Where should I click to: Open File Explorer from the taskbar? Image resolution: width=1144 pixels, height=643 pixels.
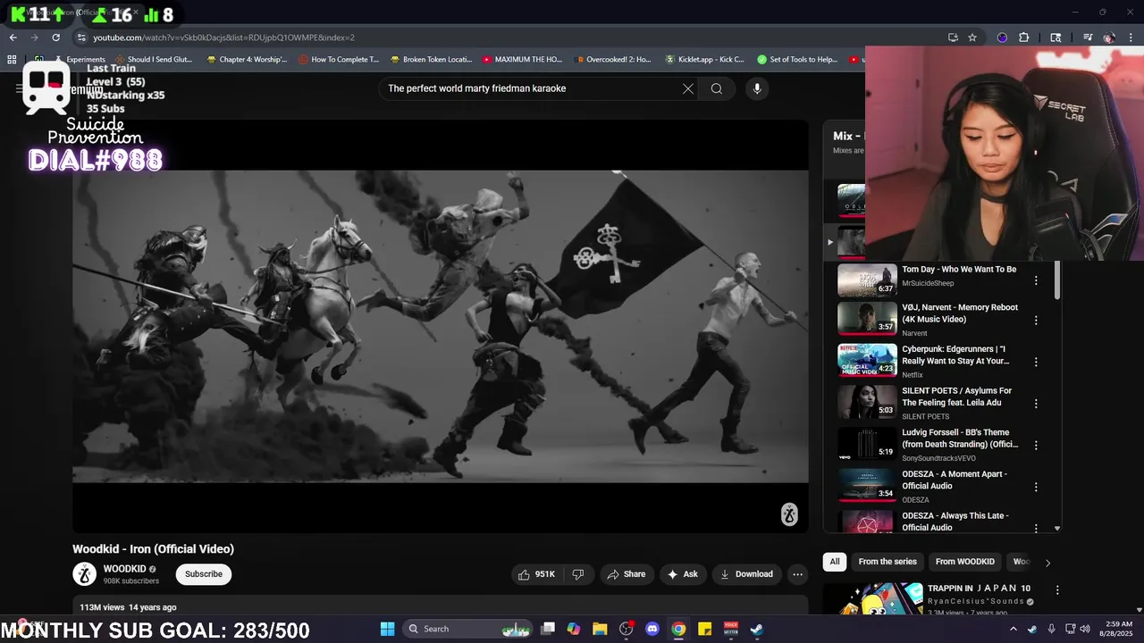[600, 629]
